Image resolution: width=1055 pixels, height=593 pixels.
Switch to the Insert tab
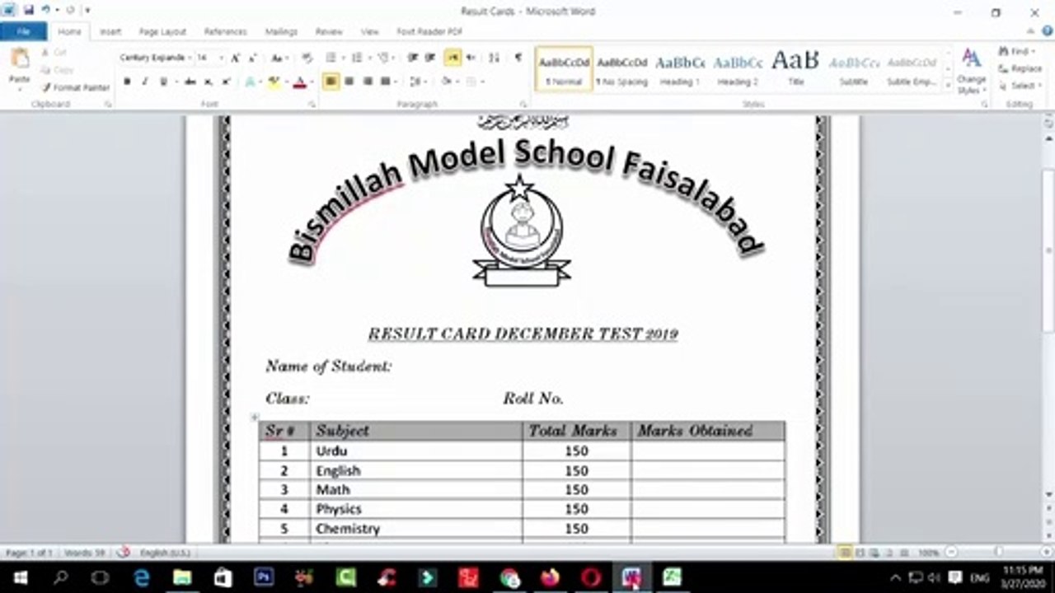click(x=110, y=31)
